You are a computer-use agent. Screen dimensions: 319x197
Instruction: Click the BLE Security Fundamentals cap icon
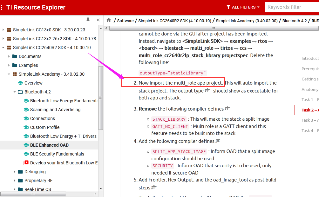point(26,154)
